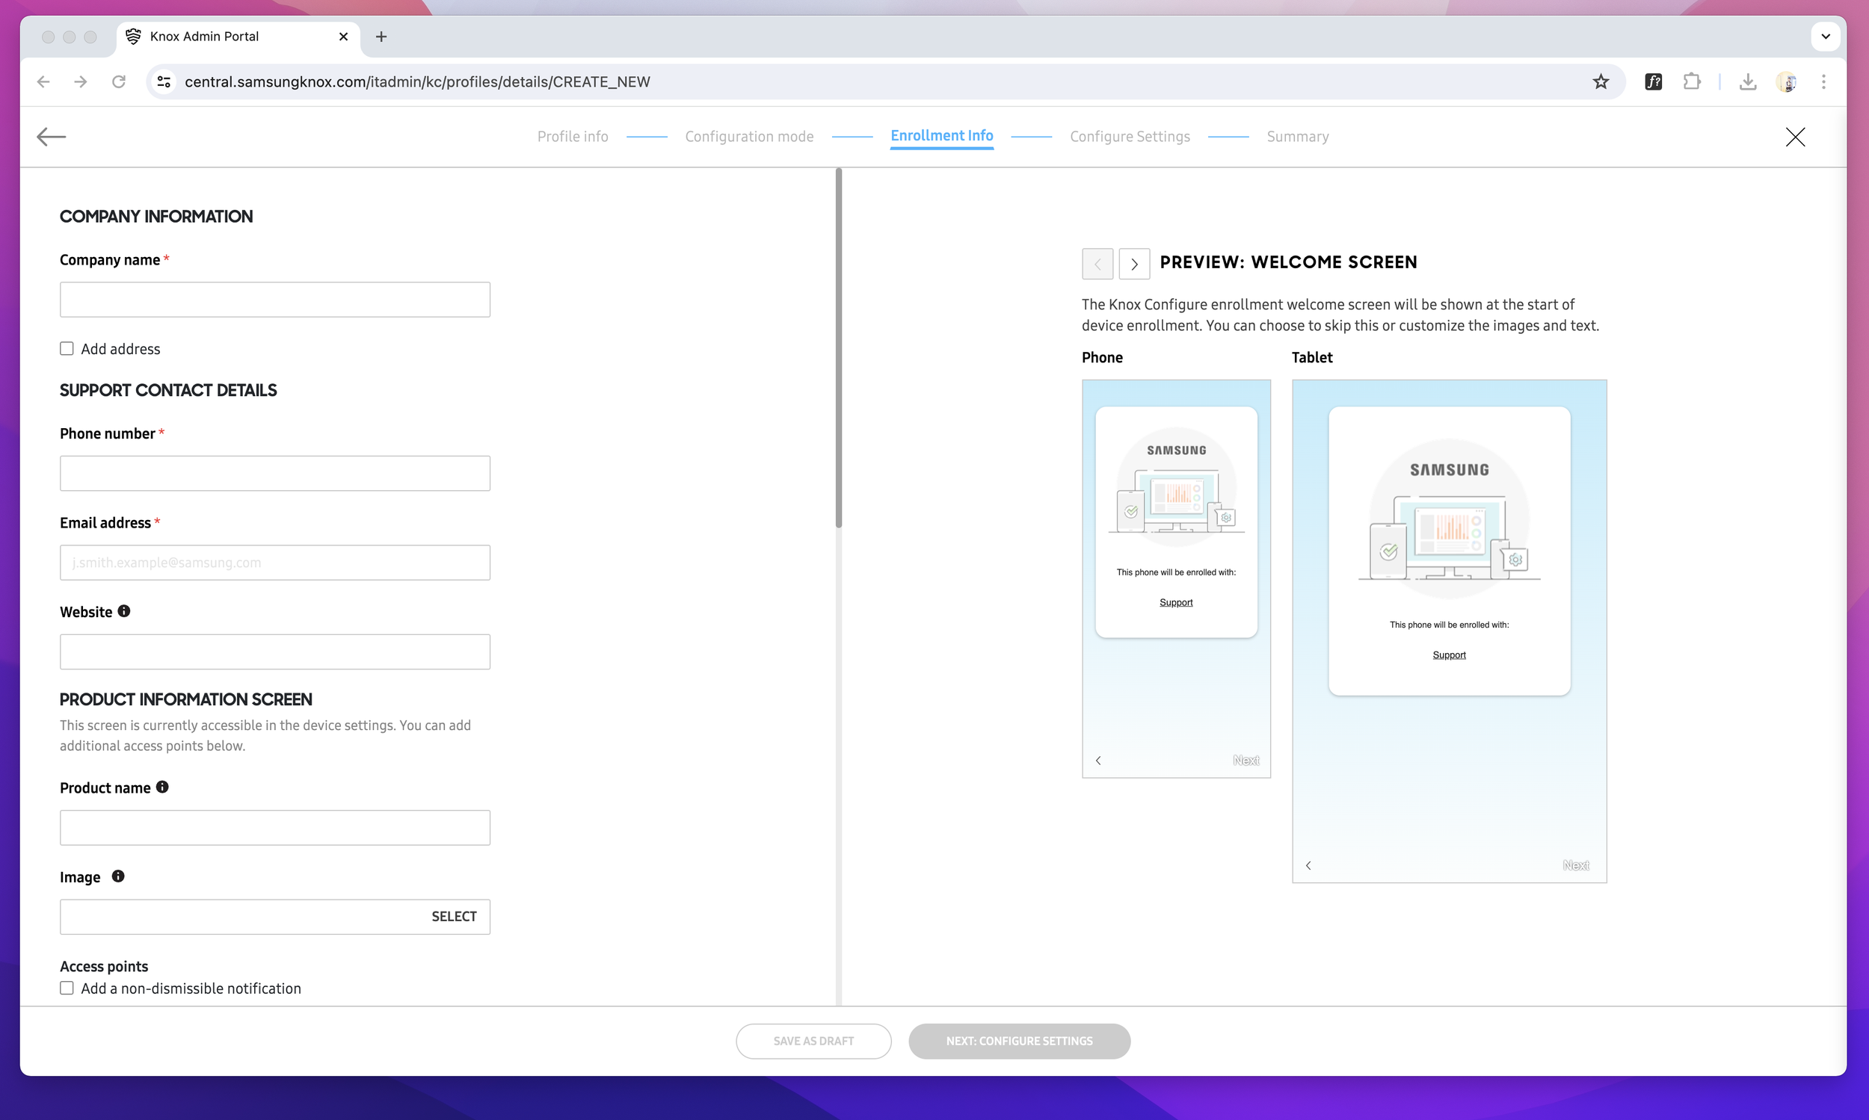Click the Image field info icon
The image size is (1869, 1120).
[x=118, y=876]
